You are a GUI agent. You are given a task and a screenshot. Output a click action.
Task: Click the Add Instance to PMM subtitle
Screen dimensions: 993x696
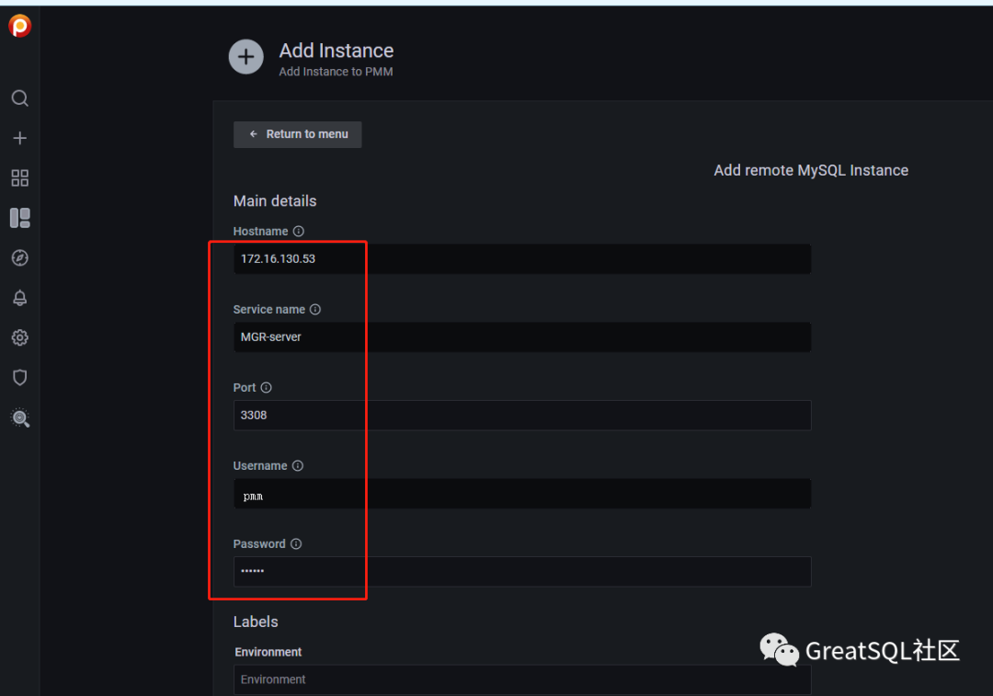point(336,72)
